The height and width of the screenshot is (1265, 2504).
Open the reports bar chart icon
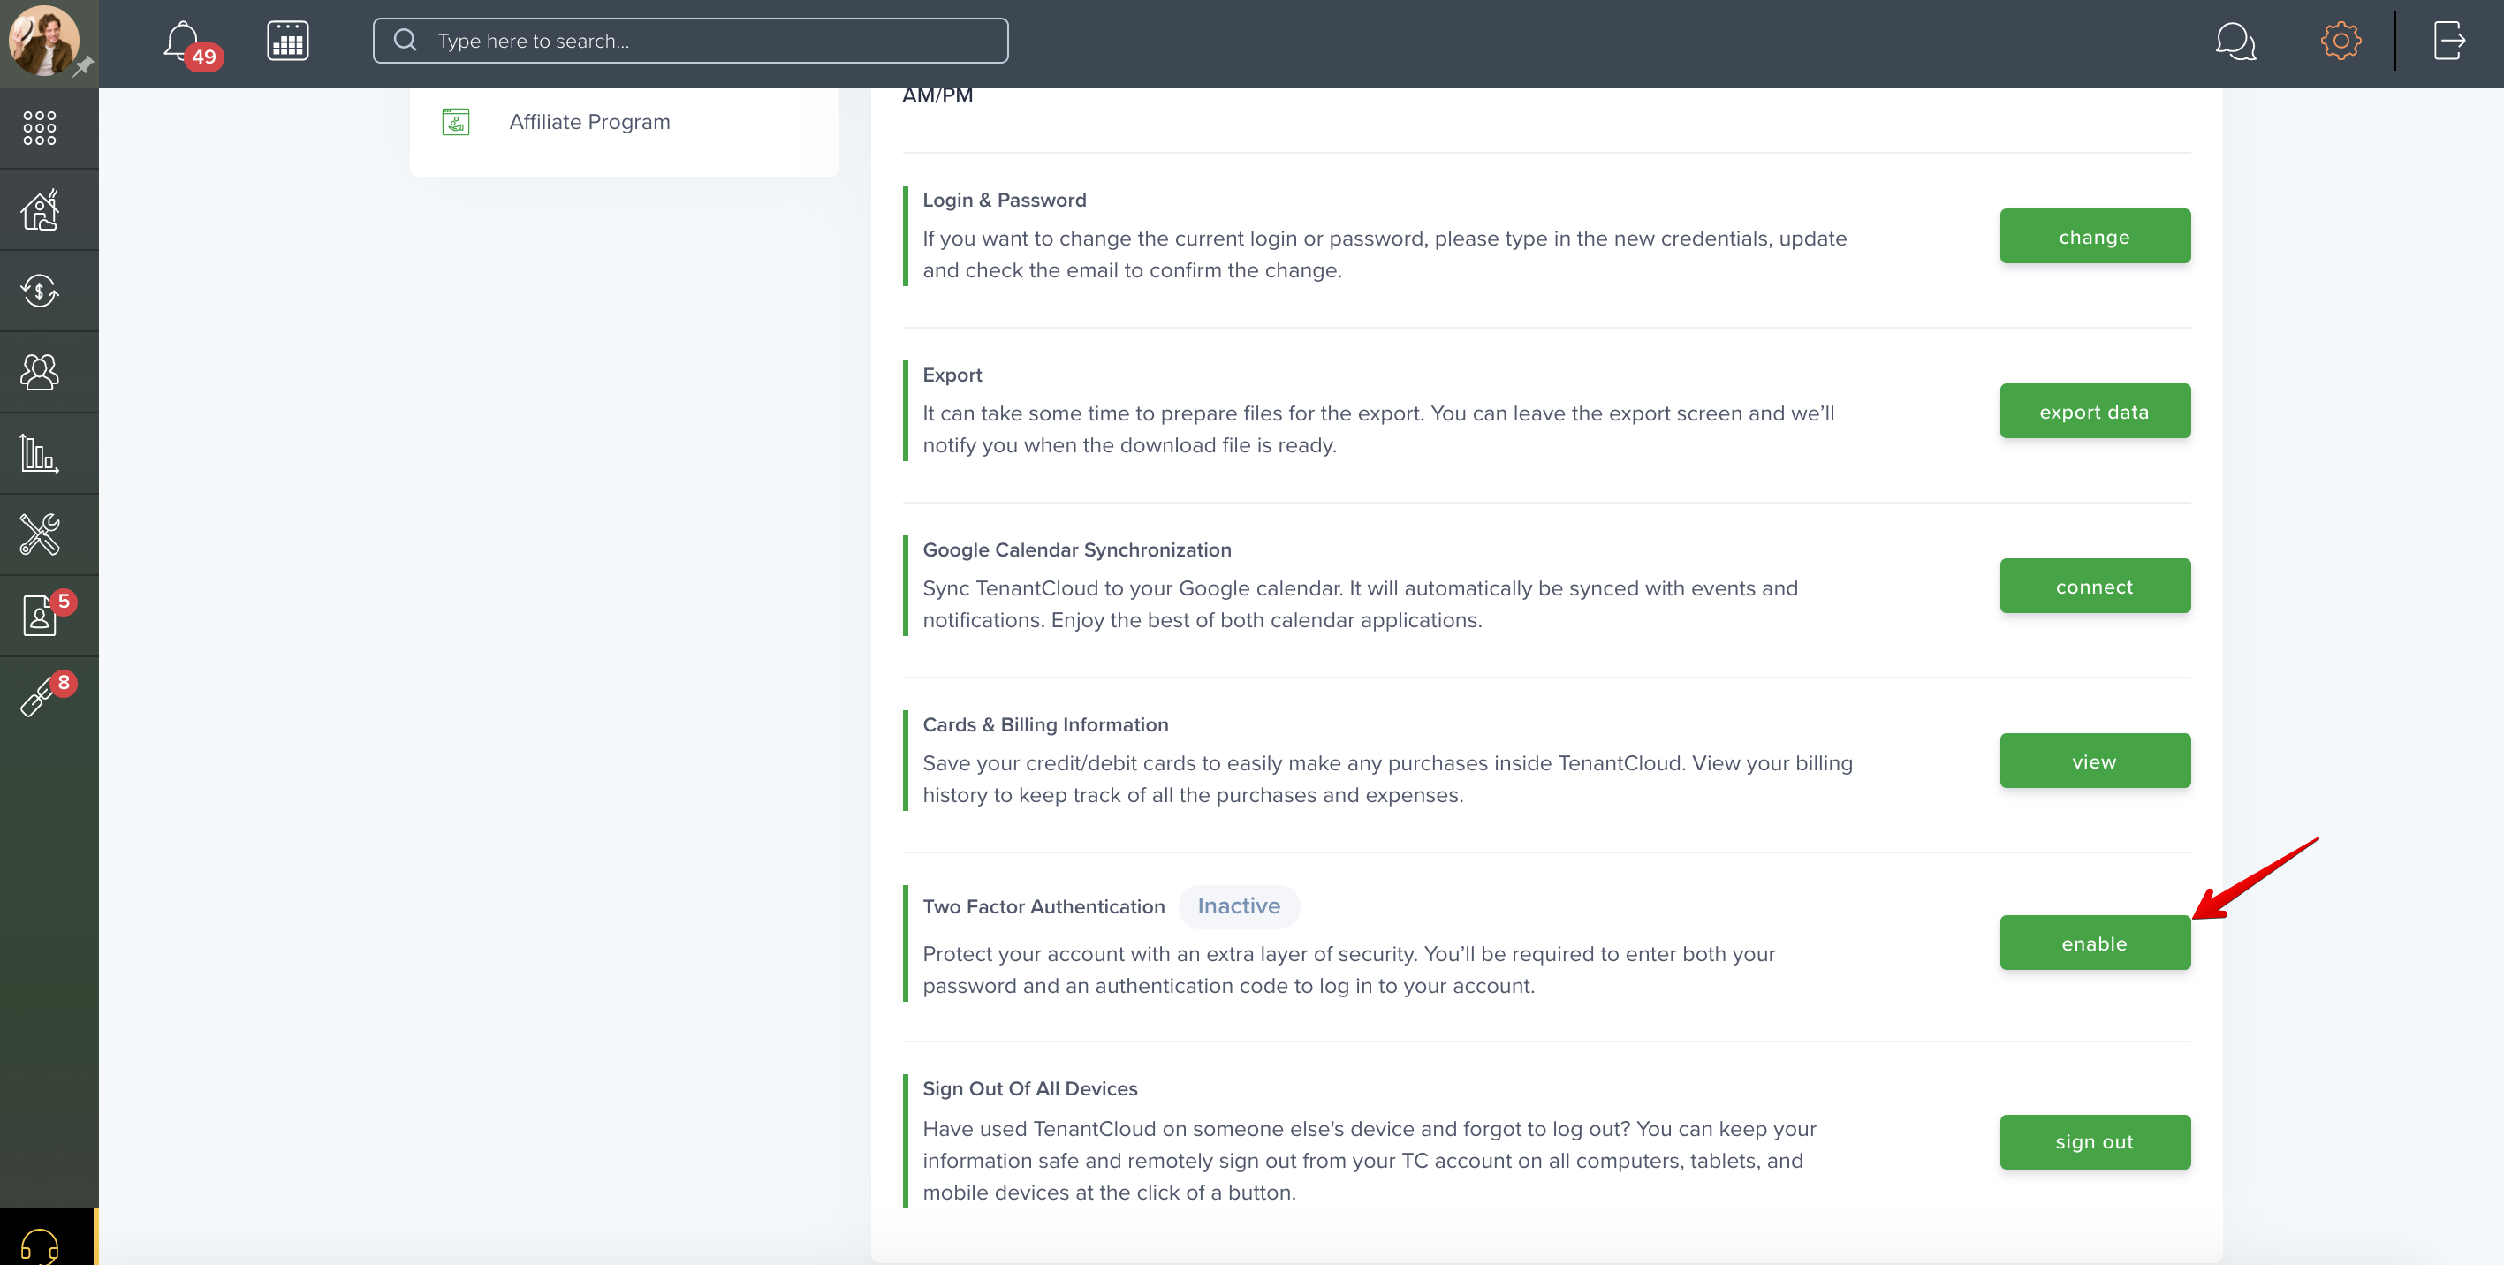(40, 453)
